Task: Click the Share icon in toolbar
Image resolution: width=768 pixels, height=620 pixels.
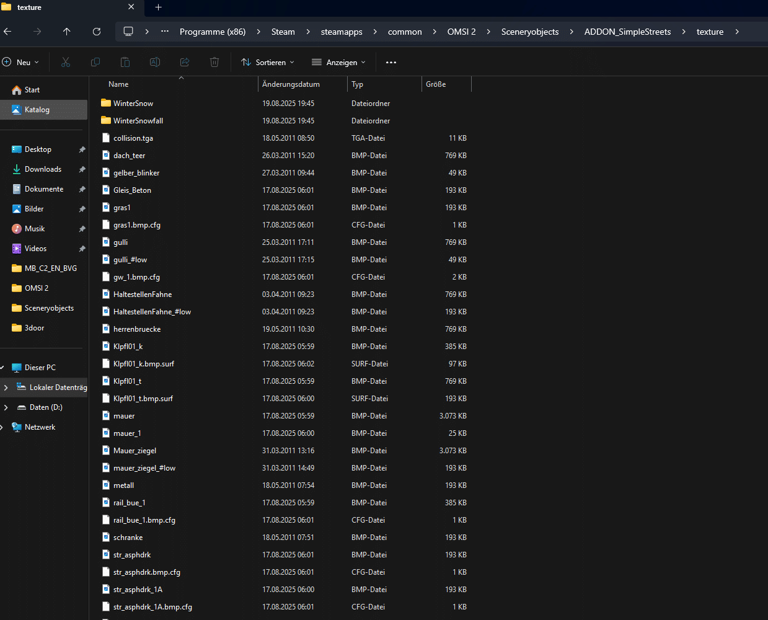Action: [185, 62]
